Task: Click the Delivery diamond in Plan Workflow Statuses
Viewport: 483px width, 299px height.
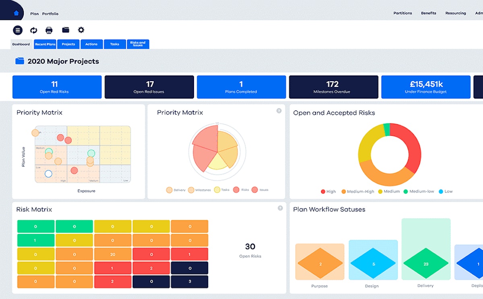Action: [x=427, y=264]
